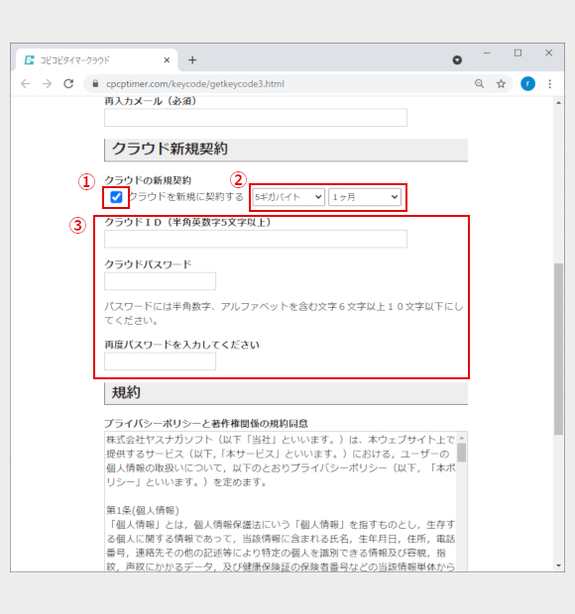Click the クラウドID input field
Viewport: 575px width, 614px height.
pyautogui.click(x=256, y=239)
